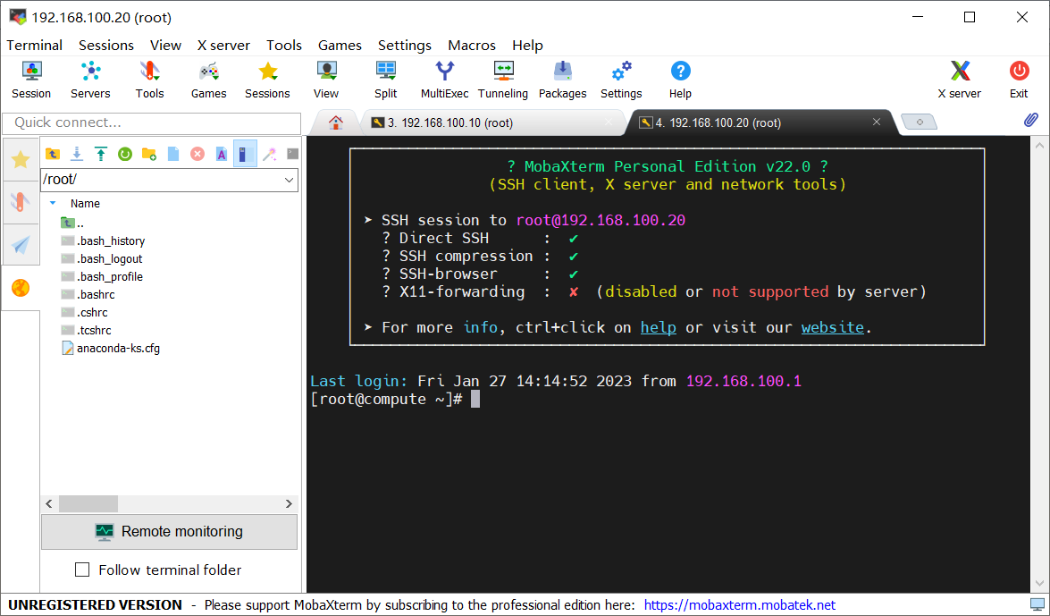1050x616 pixels.
Task: Start the X server toolbar icon
Action: click(960, 79)
